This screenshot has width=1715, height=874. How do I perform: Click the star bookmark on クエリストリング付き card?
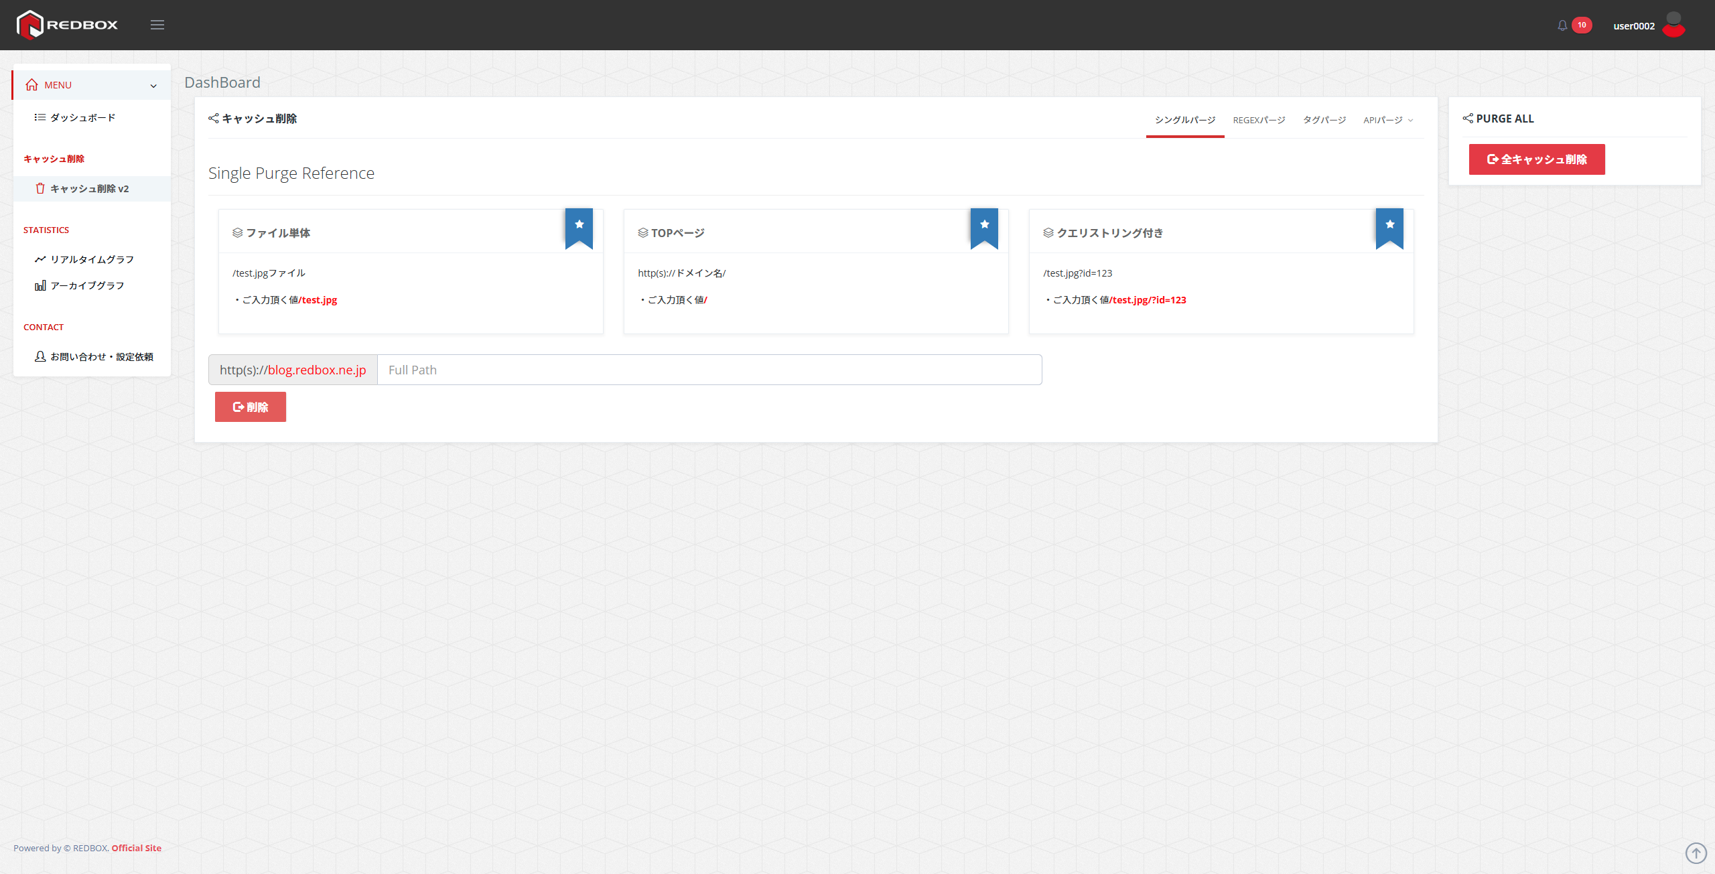coord(1389,226)
